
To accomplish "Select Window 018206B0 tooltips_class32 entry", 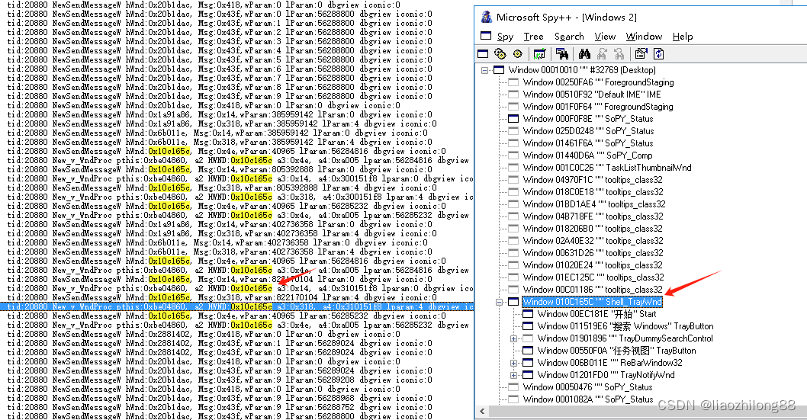I will 593,229.
